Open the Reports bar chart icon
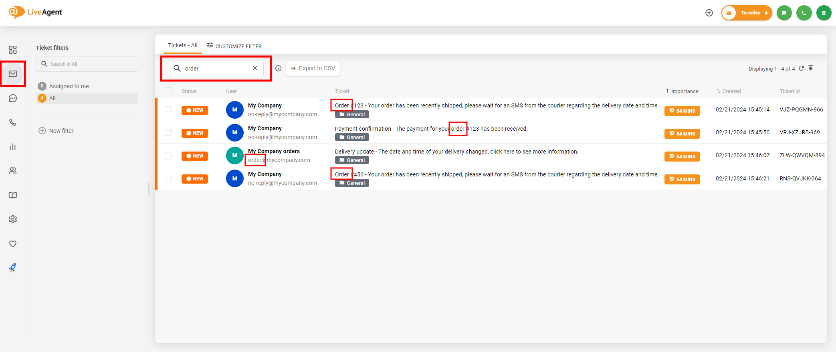Screen dimensions: 836x352 pyautogui.click(x=13, y=147)
